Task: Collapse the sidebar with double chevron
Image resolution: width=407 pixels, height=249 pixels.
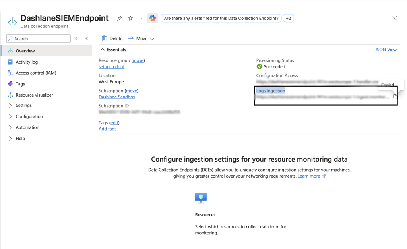Action: [x=86, y=39]
